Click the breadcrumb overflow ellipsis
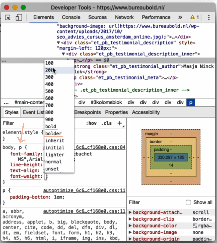Image resolution: width=217 pixels, height=243 pixels. click(x=6, y=102)
